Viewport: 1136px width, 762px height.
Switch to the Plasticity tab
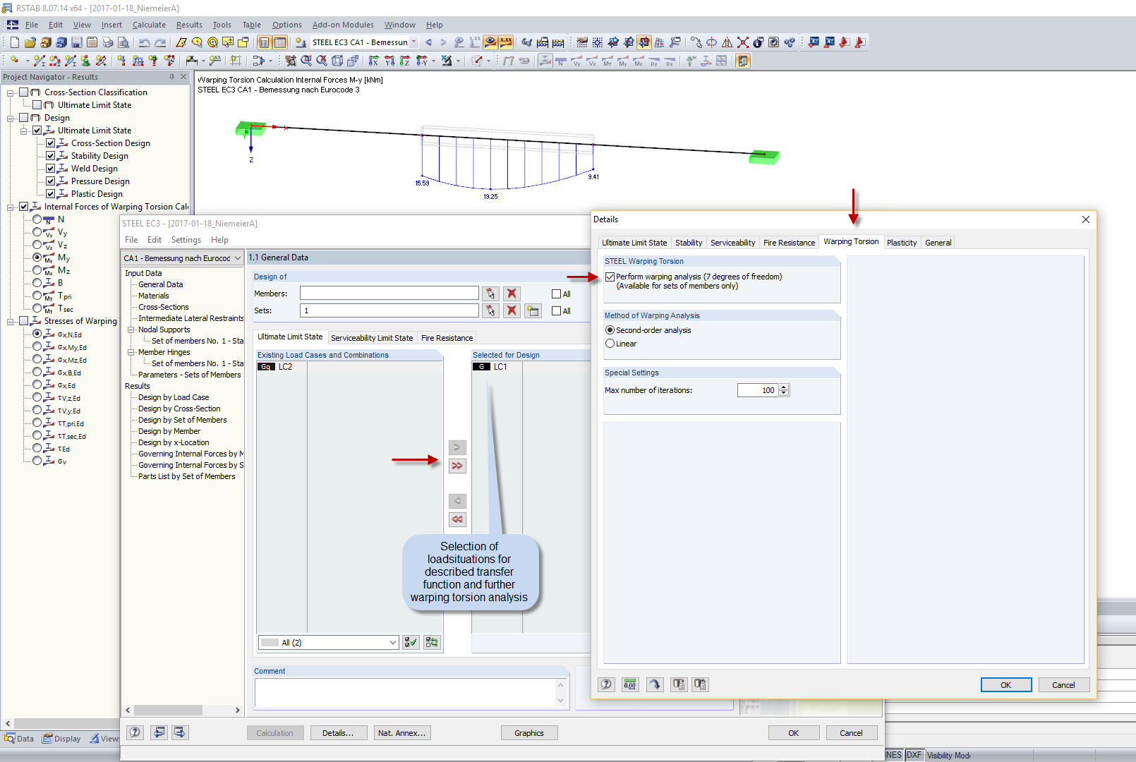click(902, 243)
